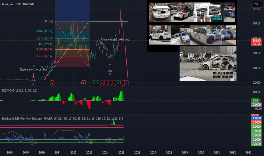Click the 400.00 price axis label

click(x=256, y=24)
